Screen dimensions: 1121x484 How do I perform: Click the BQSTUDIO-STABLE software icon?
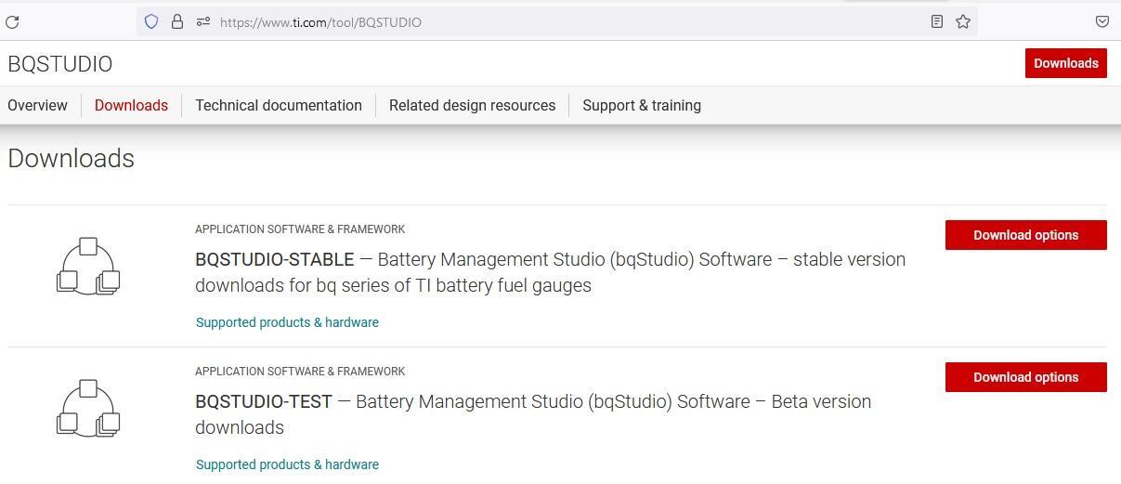pyautogui.click(x=88, y=267)
